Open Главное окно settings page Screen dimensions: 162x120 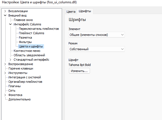(x=23, y=20)
